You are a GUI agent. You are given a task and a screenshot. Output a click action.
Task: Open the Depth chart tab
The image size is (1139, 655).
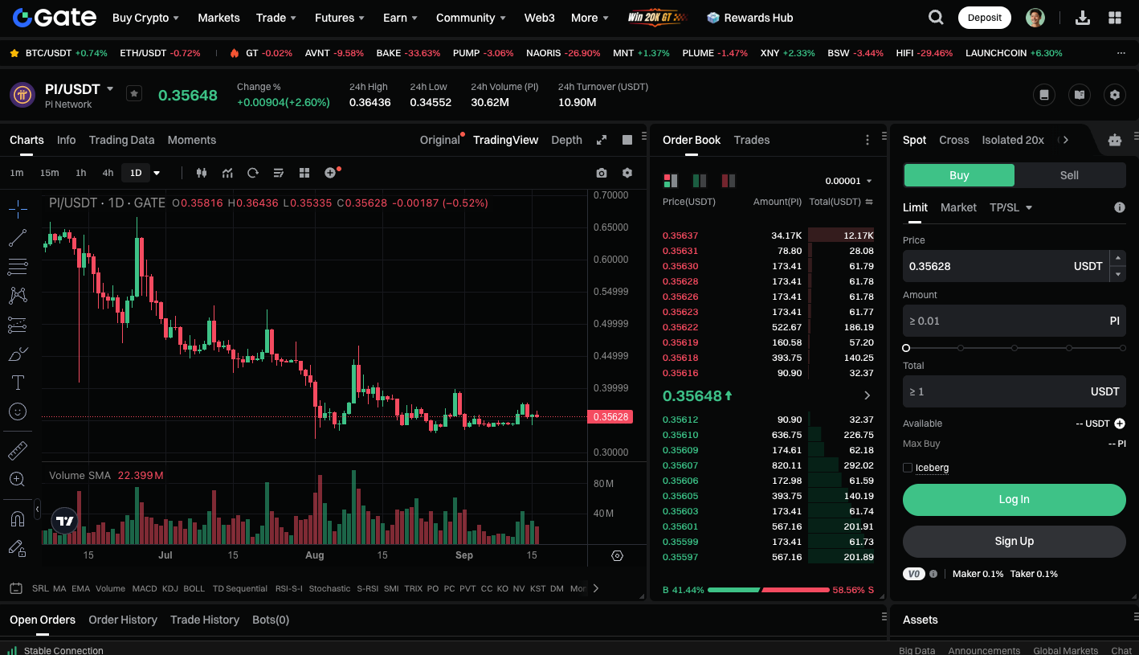click(566, 140)
